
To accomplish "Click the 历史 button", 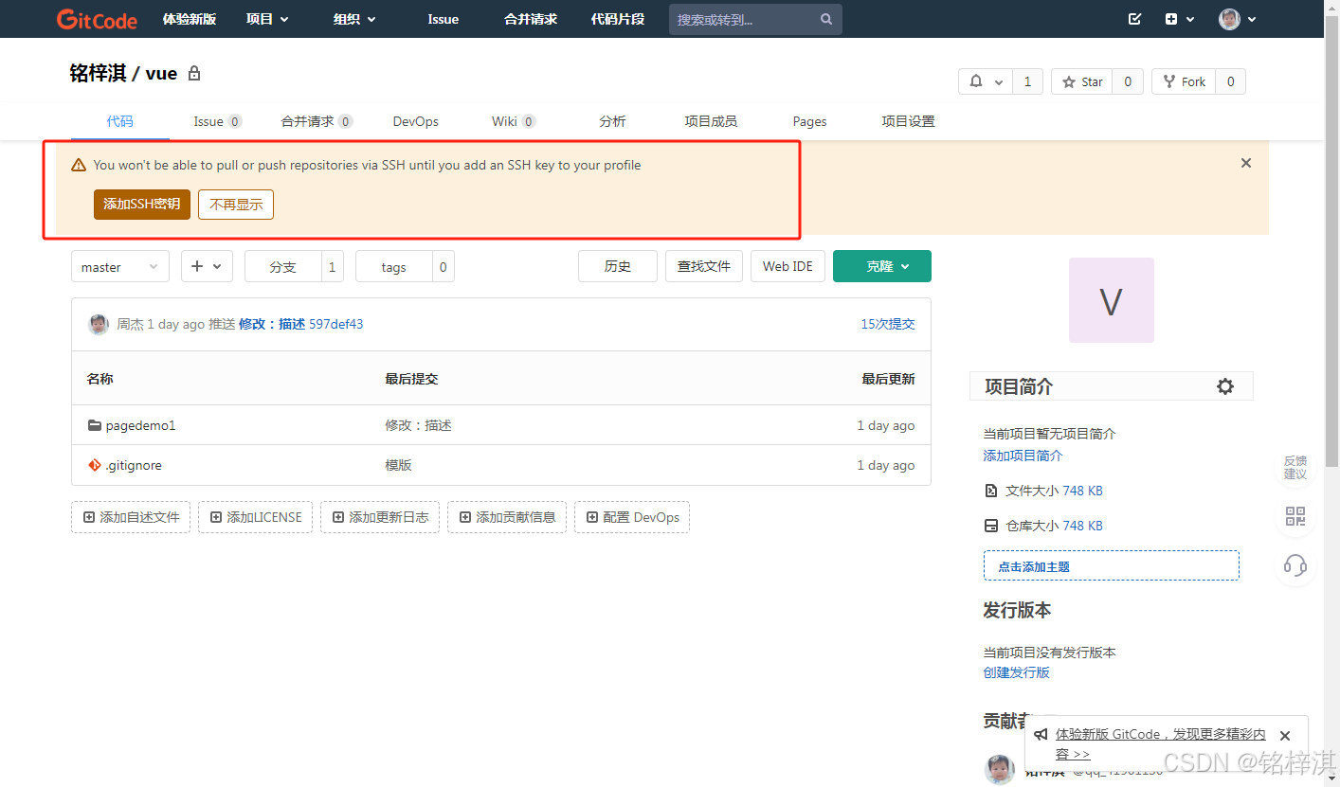I will pyautogui.click(x=618, y=266).
